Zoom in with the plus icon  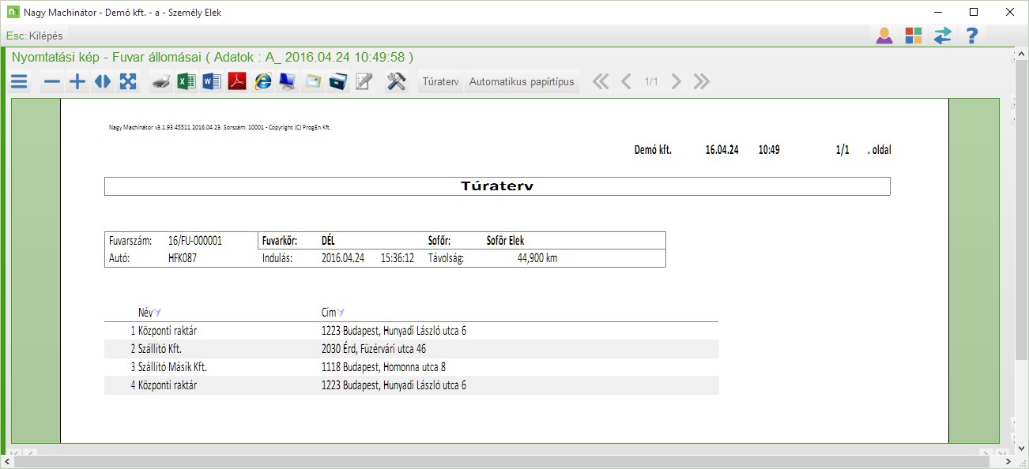pos(77,81)
